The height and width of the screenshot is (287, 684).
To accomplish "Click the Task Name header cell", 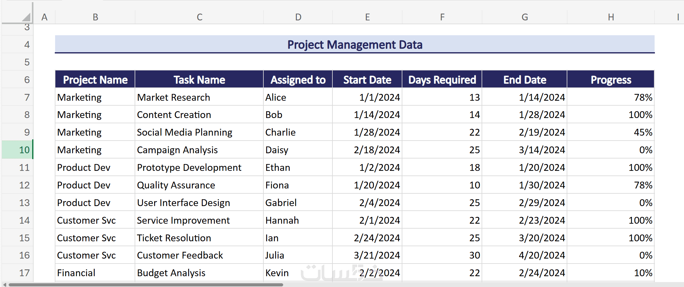I will tap(199, 80).
